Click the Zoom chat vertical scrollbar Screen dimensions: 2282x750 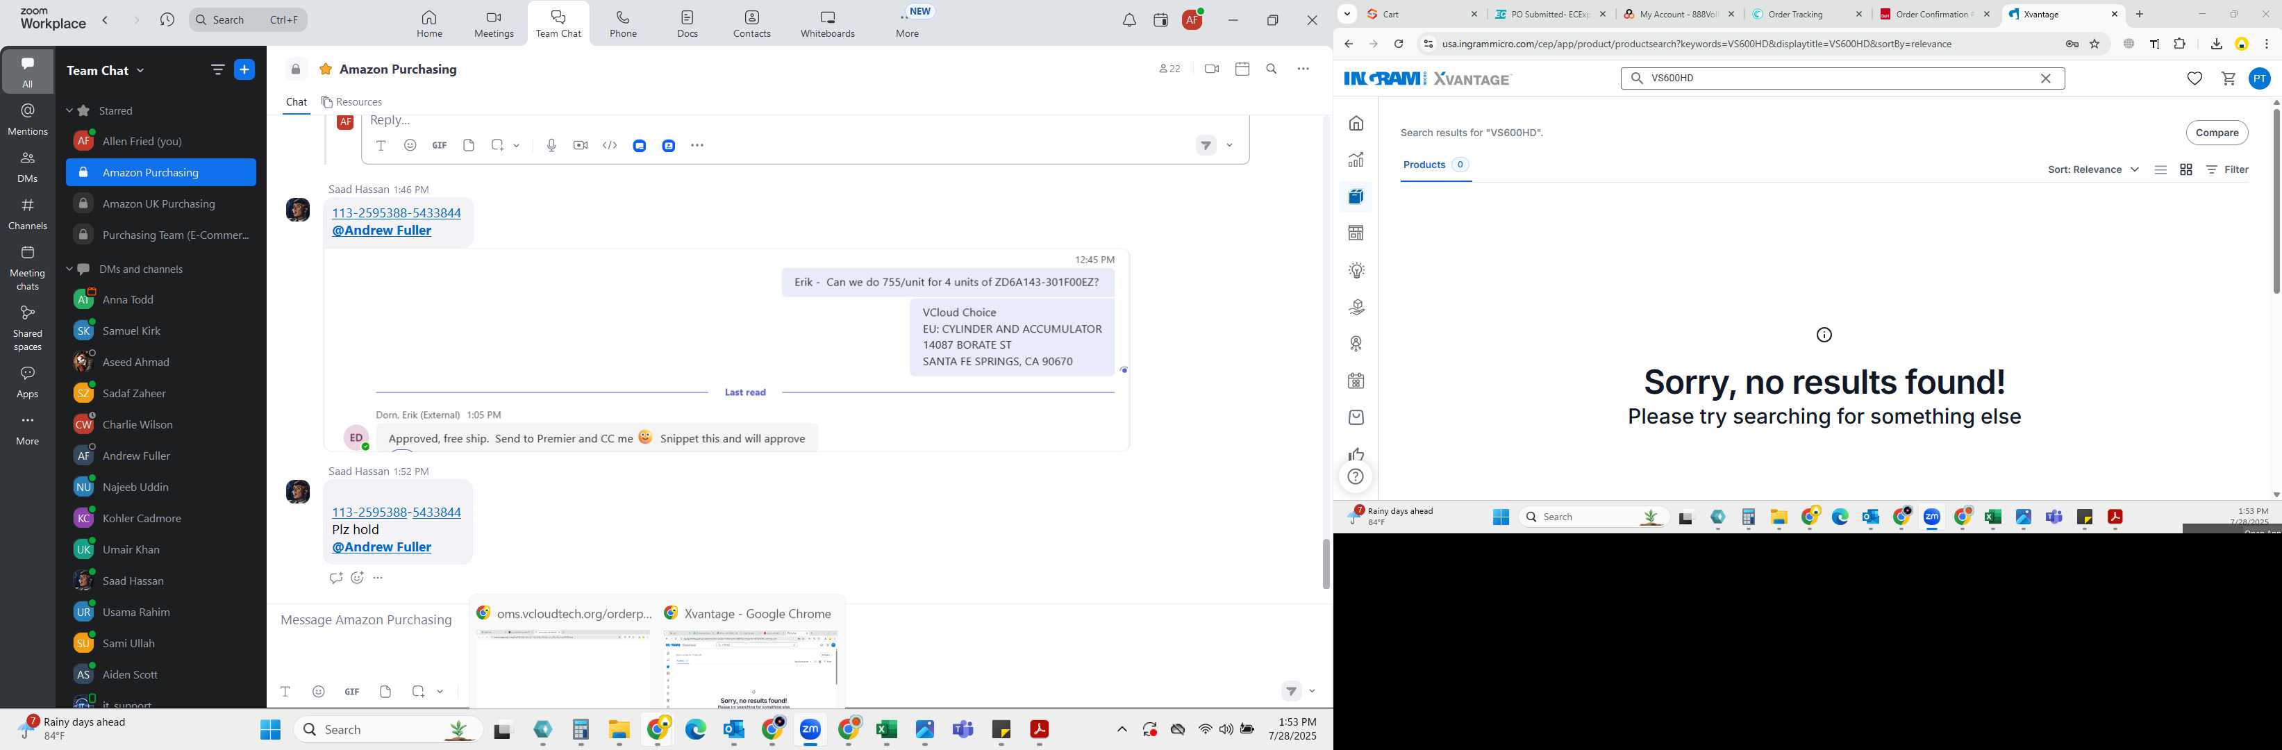[x=1325, y=563]
